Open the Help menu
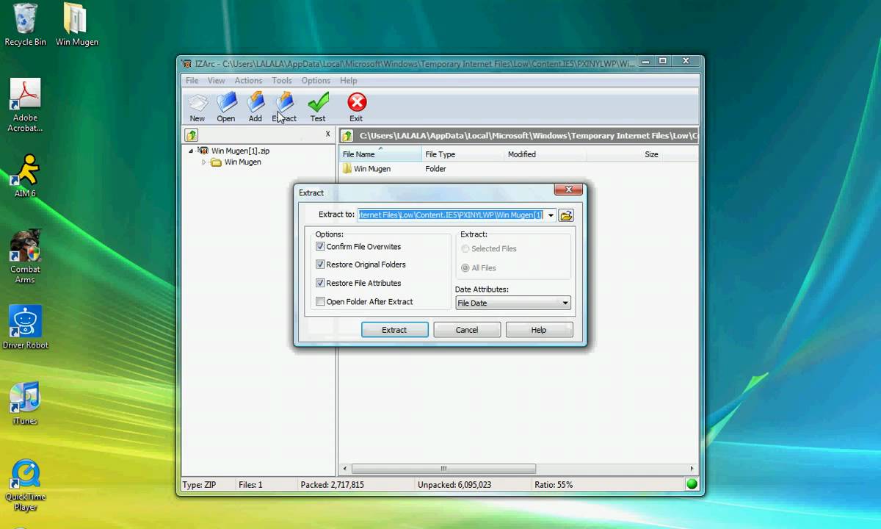 click(x=349, y=81)
